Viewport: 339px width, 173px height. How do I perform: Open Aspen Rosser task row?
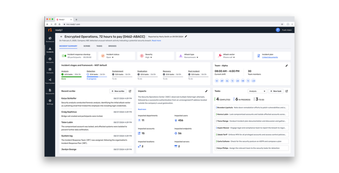252,128
